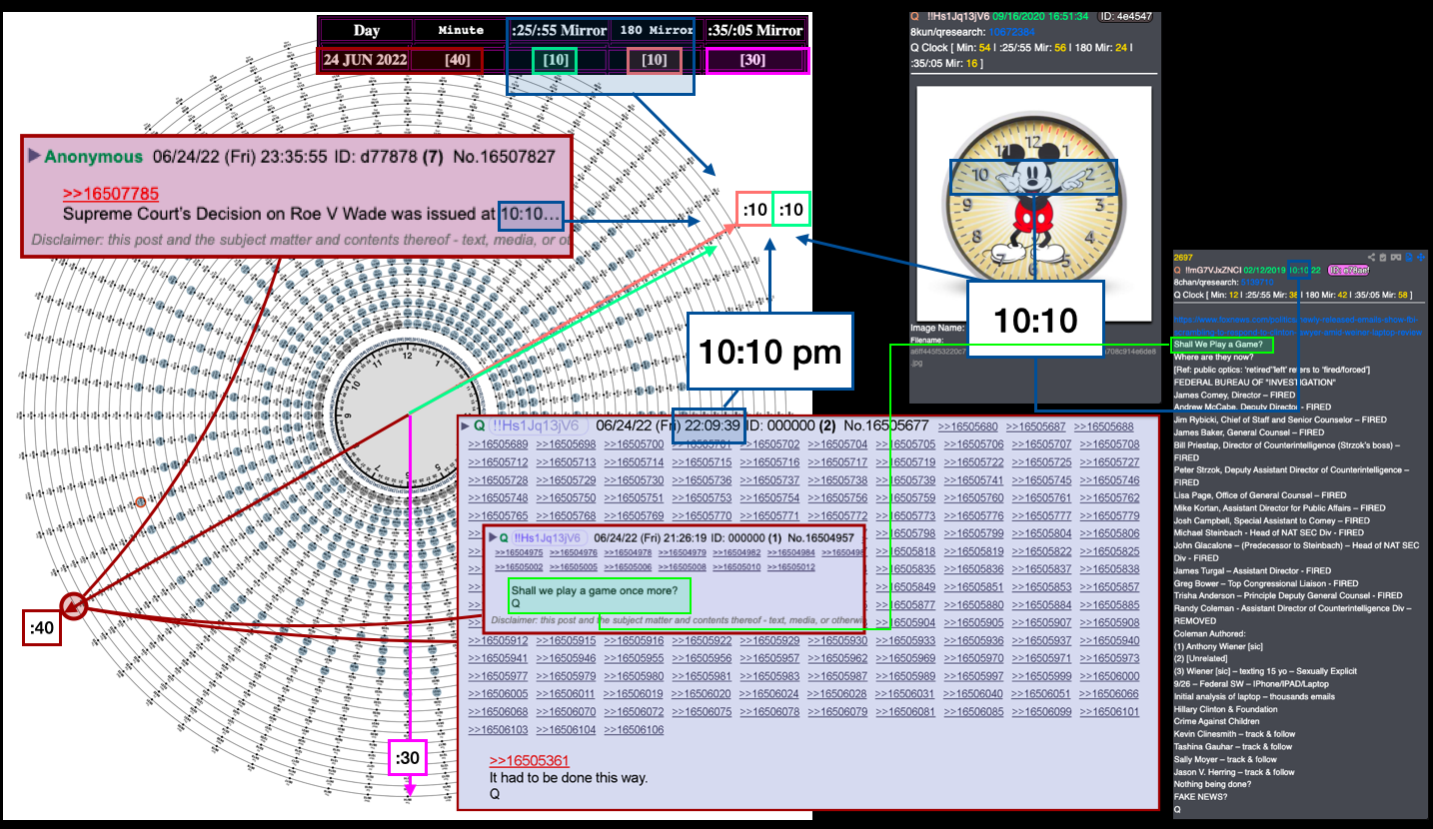The image size is (1433, 829).
Task: Click the blue document icon on post 2697
Action: point(1409,258)
